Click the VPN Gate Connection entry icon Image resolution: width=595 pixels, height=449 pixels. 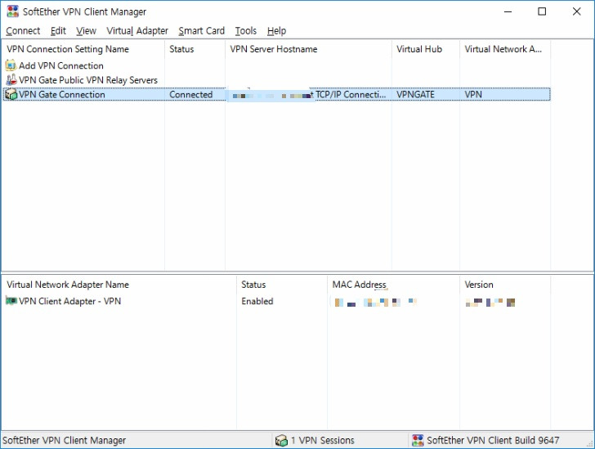point(11,94)
